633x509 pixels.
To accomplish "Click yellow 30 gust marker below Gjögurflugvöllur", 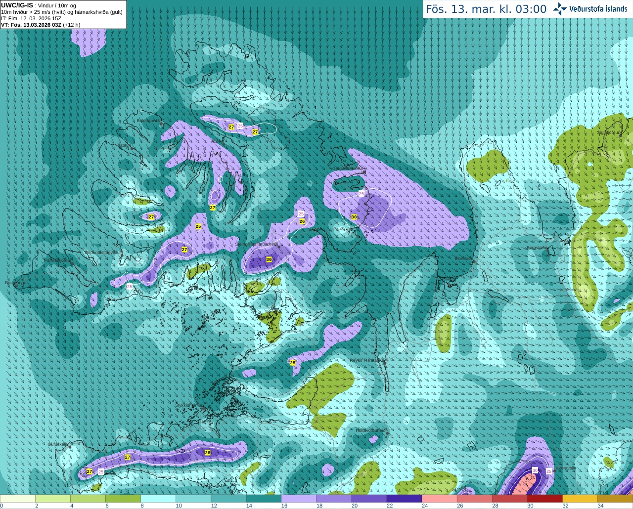I will pos(354,217).
